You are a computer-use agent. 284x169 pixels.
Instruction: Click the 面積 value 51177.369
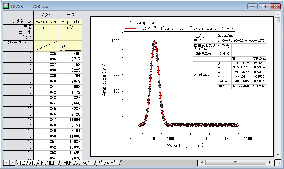(x=241, y=86)
